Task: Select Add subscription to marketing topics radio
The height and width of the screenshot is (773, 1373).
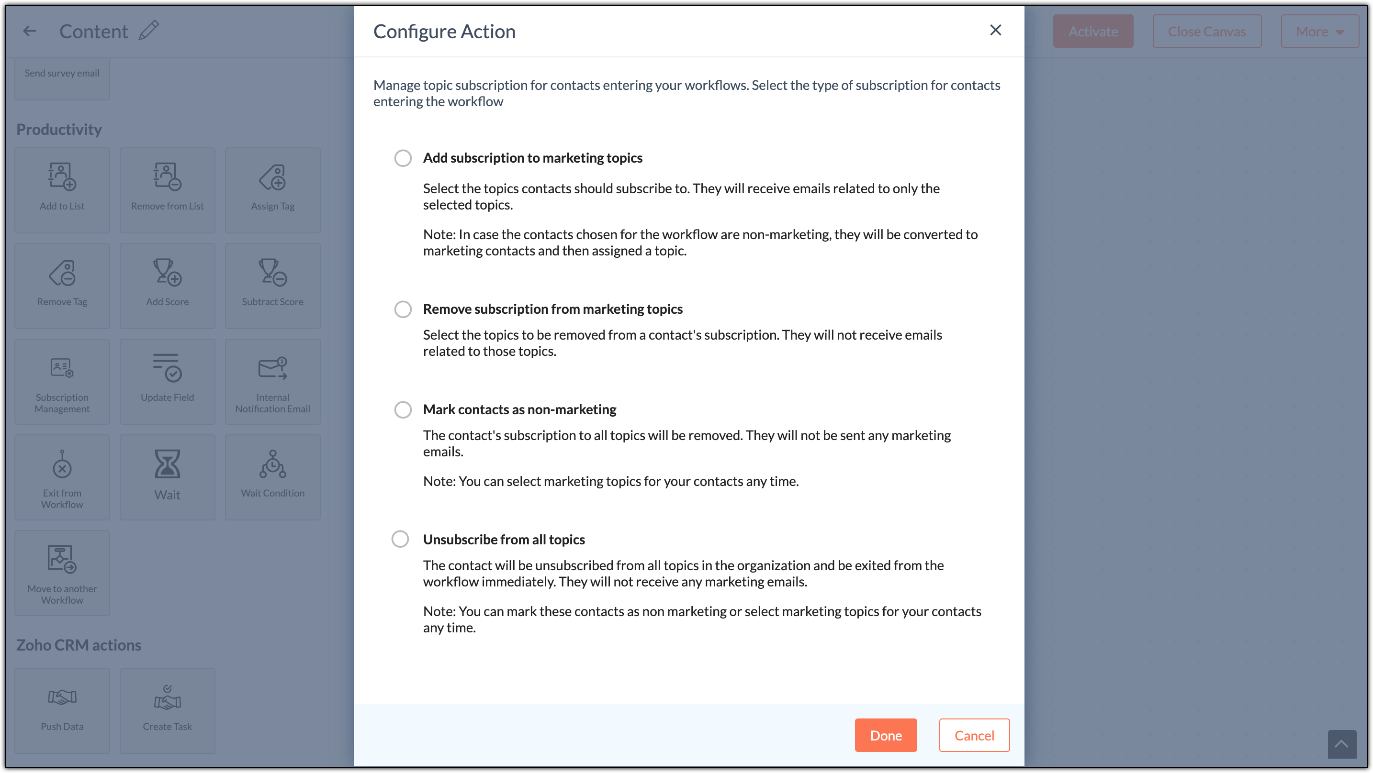Action: pos(403,158)
